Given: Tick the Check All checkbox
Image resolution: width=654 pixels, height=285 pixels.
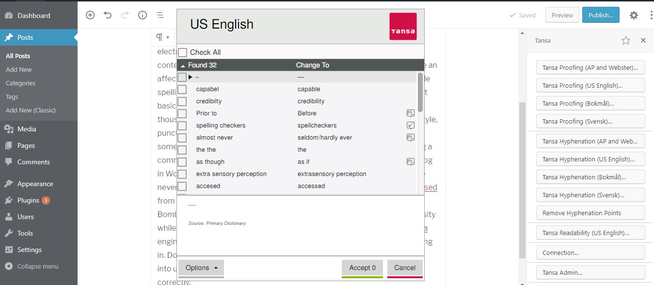Looking at the screenshot, I should point(182,52).
